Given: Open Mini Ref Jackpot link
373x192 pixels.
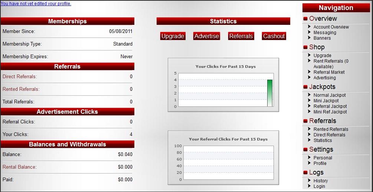Looking at the screenshot, I should (330, 112).
